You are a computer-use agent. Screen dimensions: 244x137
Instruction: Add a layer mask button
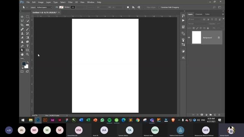(202, 115)
